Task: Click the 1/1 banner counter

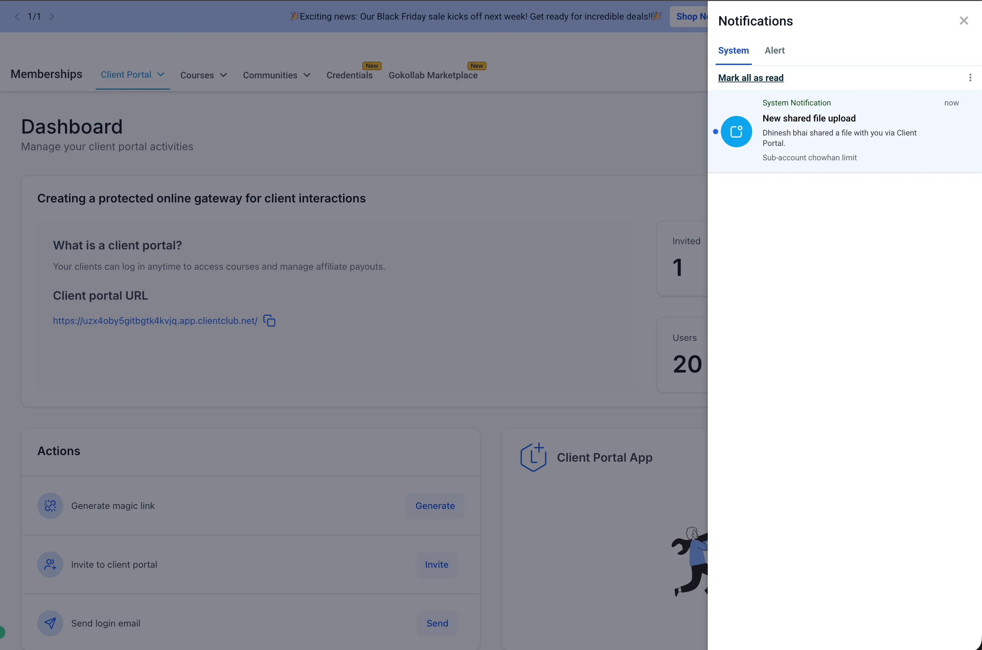Action: click(x=34, y=17)
